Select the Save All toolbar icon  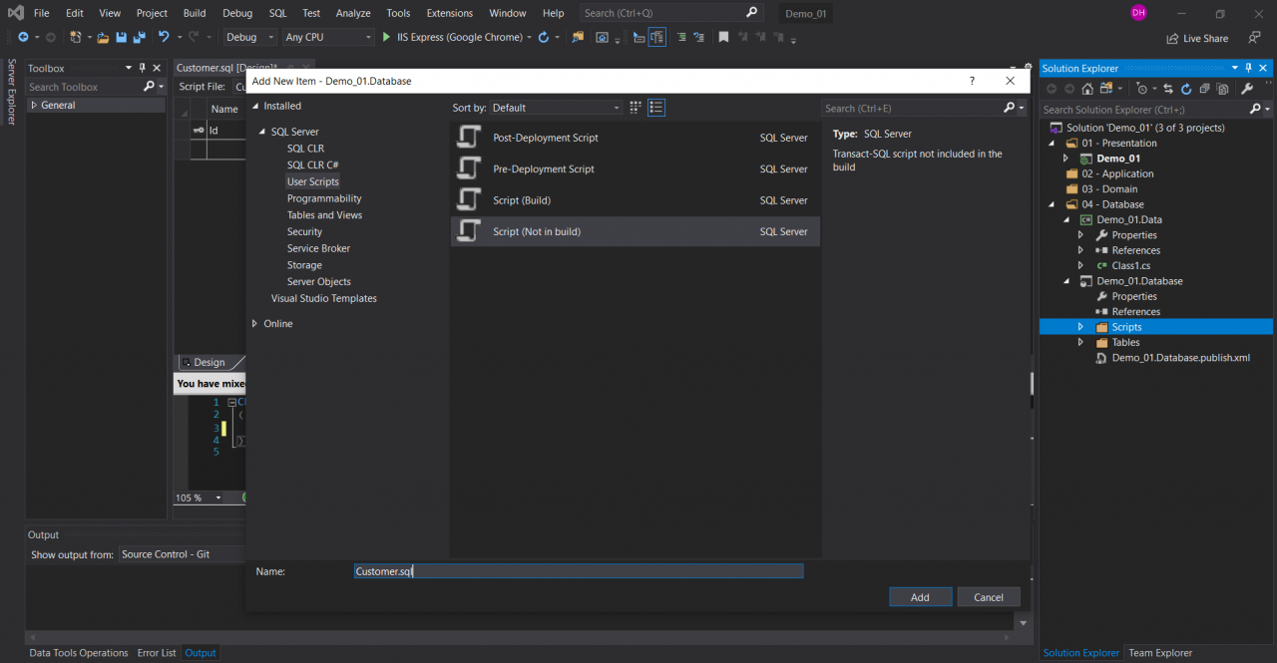142,37
